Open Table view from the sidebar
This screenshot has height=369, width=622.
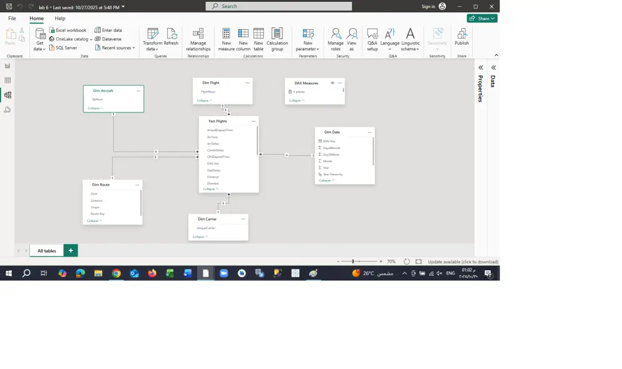(x=7, y=80)
